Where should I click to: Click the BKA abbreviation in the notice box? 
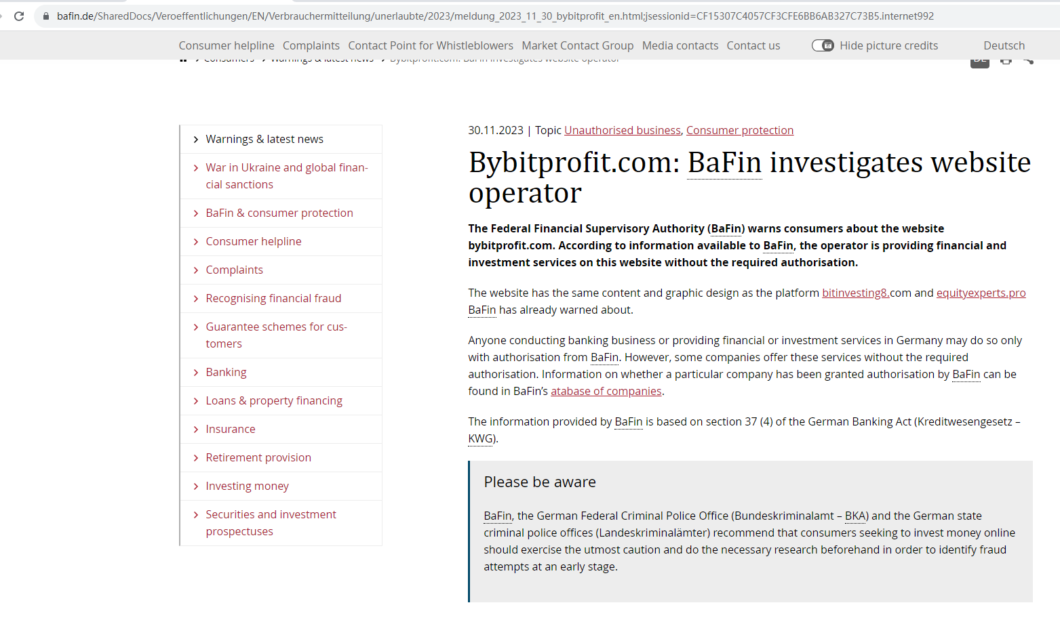click(856, 516)
